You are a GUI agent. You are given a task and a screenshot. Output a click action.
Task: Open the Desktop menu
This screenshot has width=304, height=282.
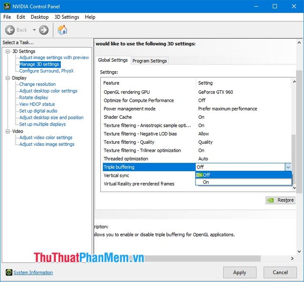(x=40, y=17)
